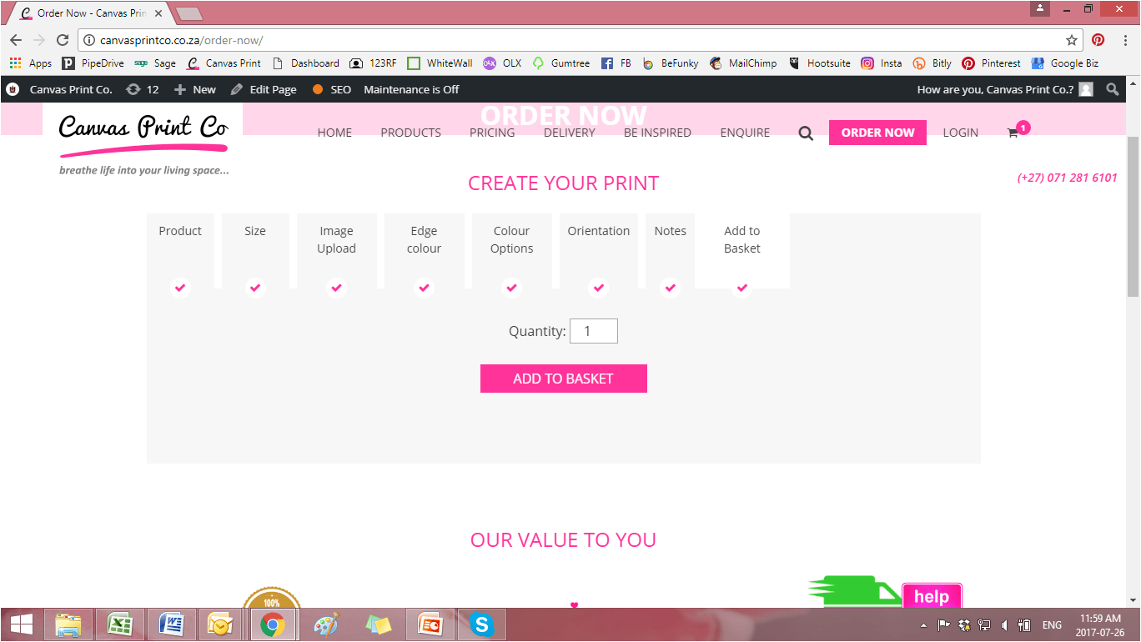Go to the HOME page

click(334, 133)
